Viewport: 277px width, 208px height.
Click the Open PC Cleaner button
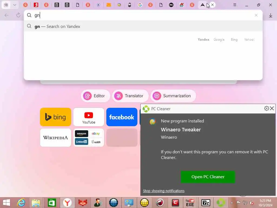tap(208, 177)
